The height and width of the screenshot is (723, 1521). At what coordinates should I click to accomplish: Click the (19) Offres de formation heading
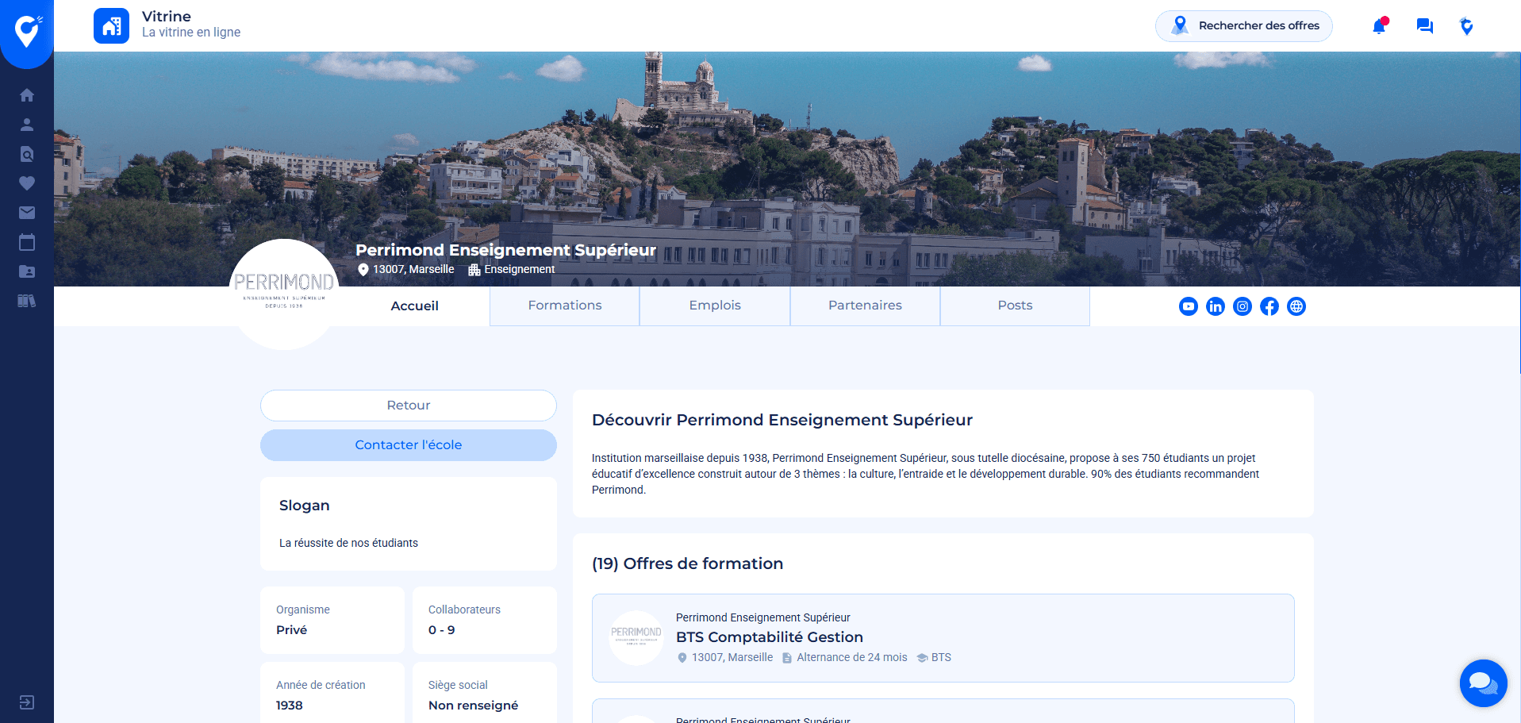pos(687,563)
